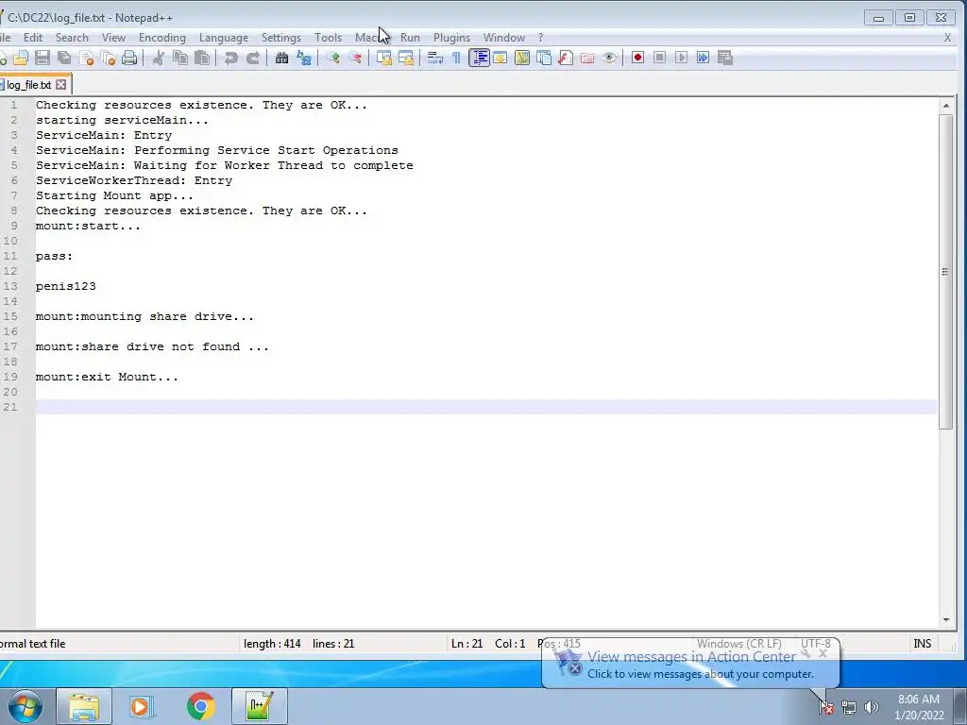Open the ? help menu

click(x=541, y=38)
